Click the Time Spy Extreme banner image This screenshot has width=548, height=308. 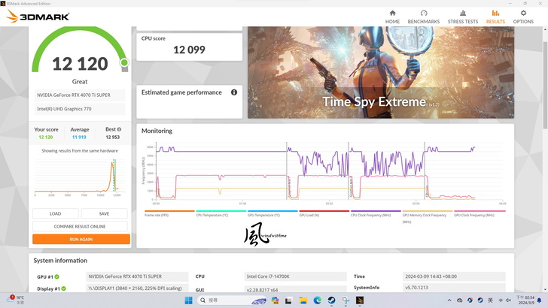point(381,72)
